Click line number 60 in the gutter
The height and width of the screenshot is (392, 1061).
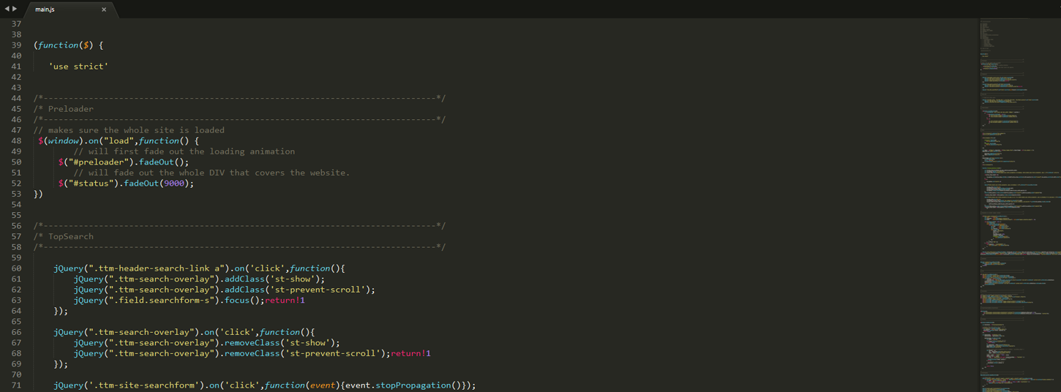point(16,268)
